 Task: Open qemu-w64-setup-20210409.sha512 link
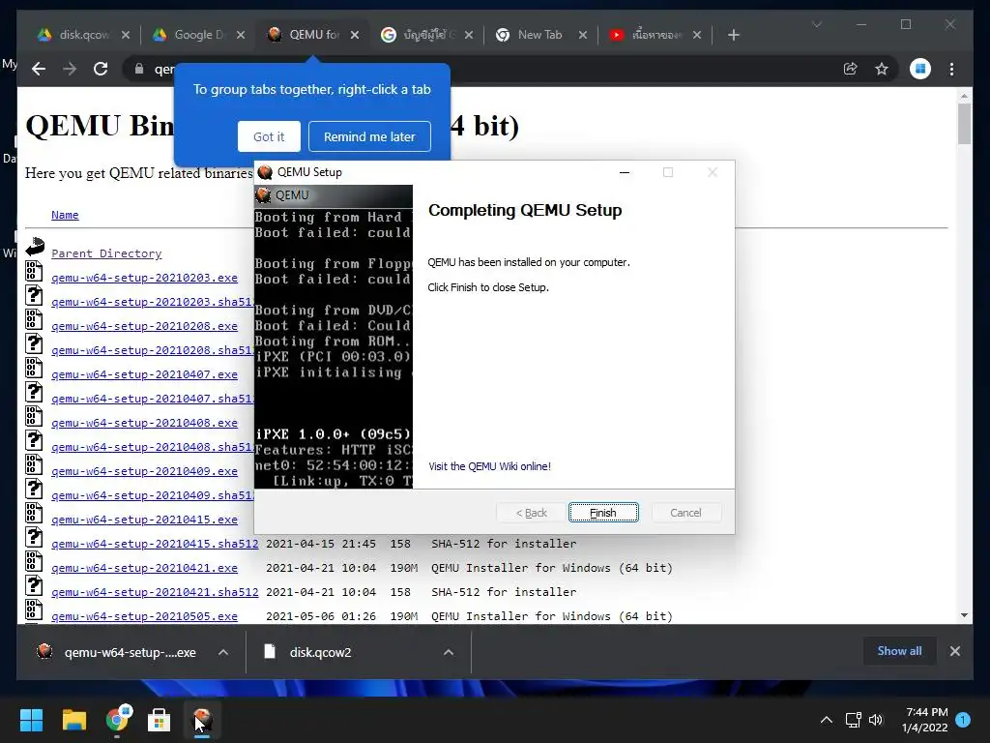[x=152, y=495]
